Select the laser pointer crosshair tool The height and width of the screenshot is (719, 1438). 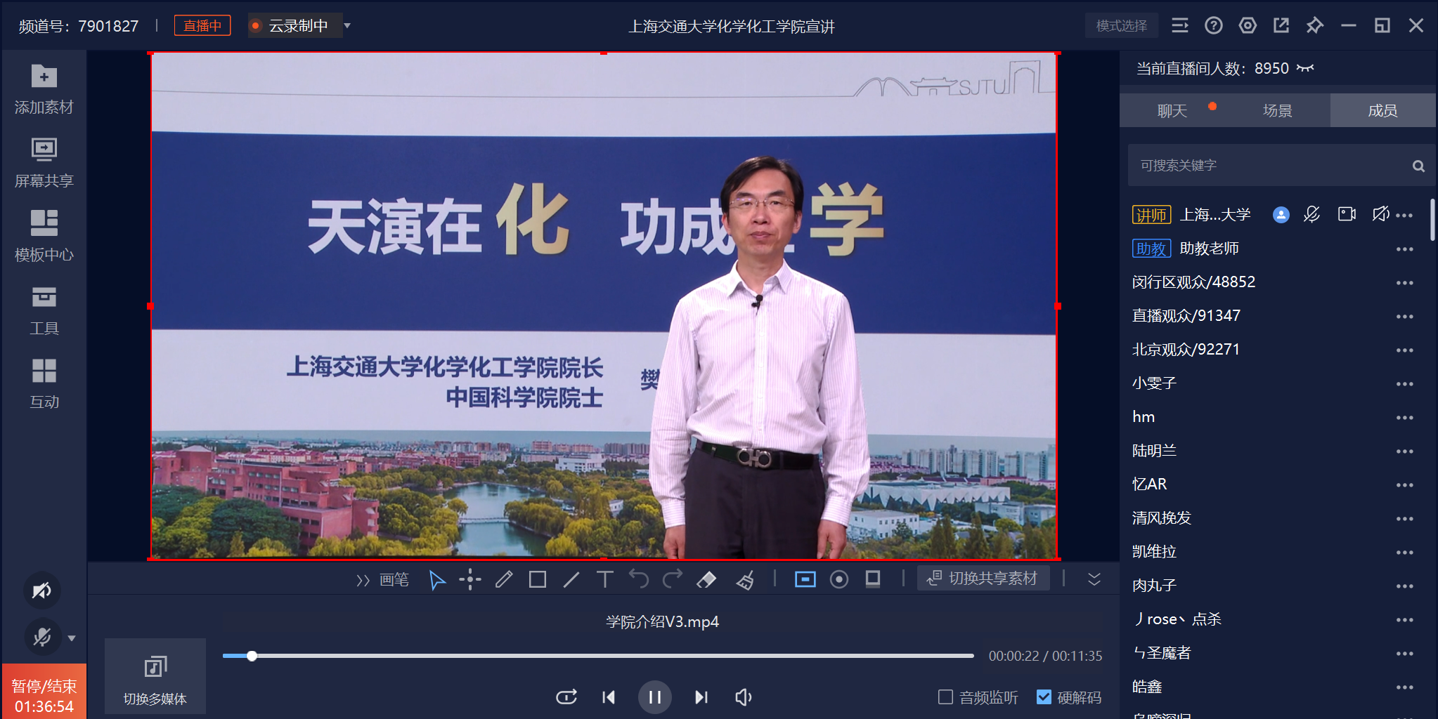click(470, 580)
